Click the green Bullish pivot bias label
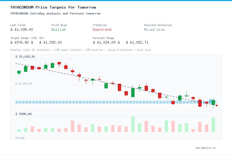The image size is (232, 155). [x=59, y=30]
